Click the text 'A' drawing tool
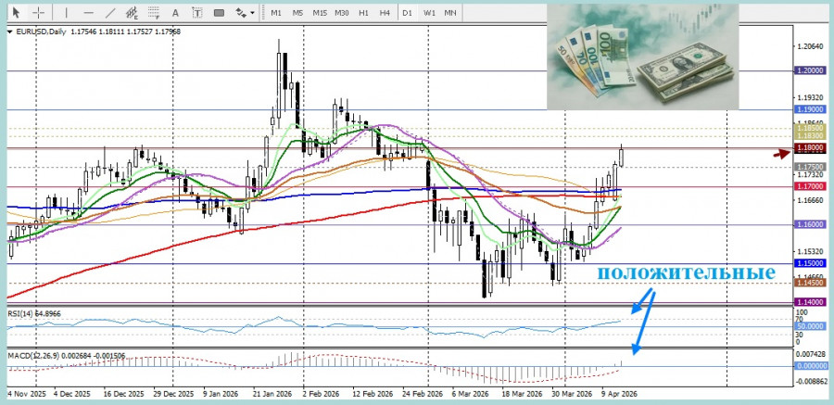 tap(175, 13)
